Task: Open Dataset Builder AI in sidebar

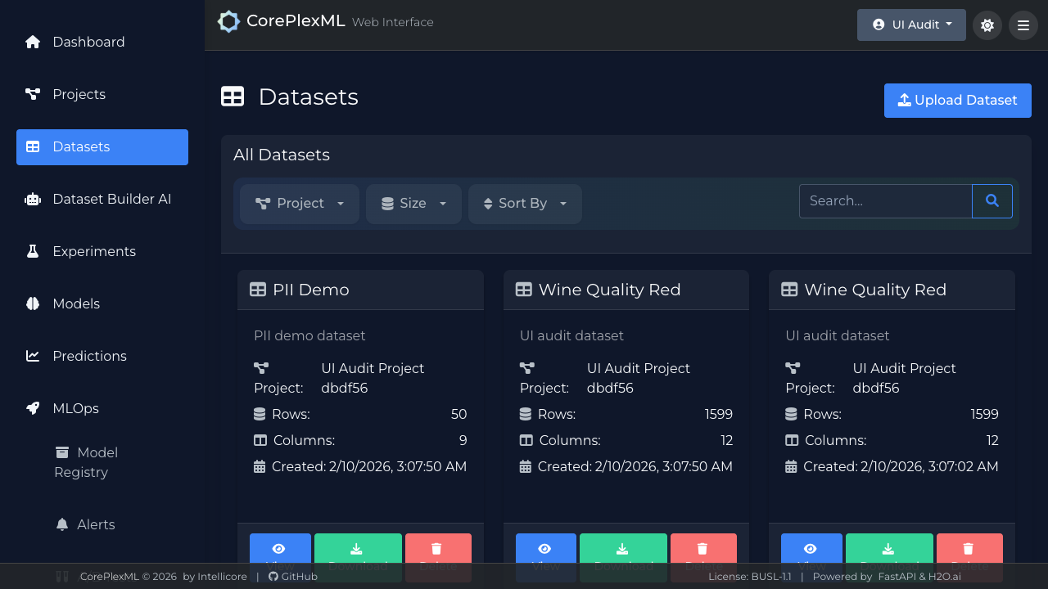Action: click(111, 200)
